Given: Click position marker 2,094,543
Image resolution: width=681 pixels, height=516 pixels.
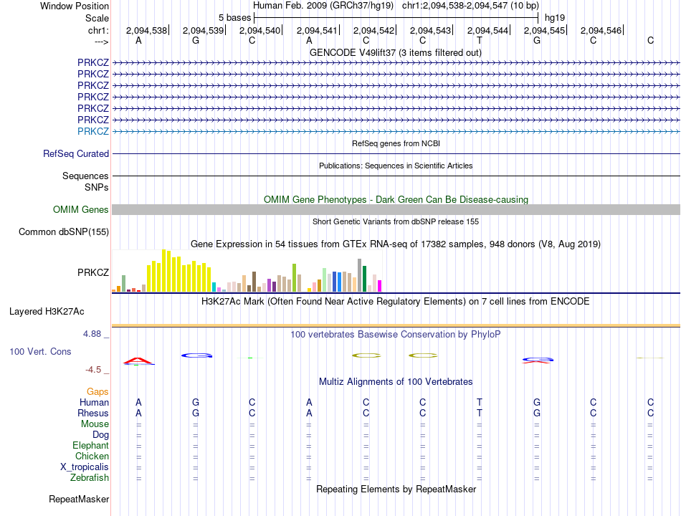Looking at the screenshot, I should pyautogui.click(x=431, y=30).
